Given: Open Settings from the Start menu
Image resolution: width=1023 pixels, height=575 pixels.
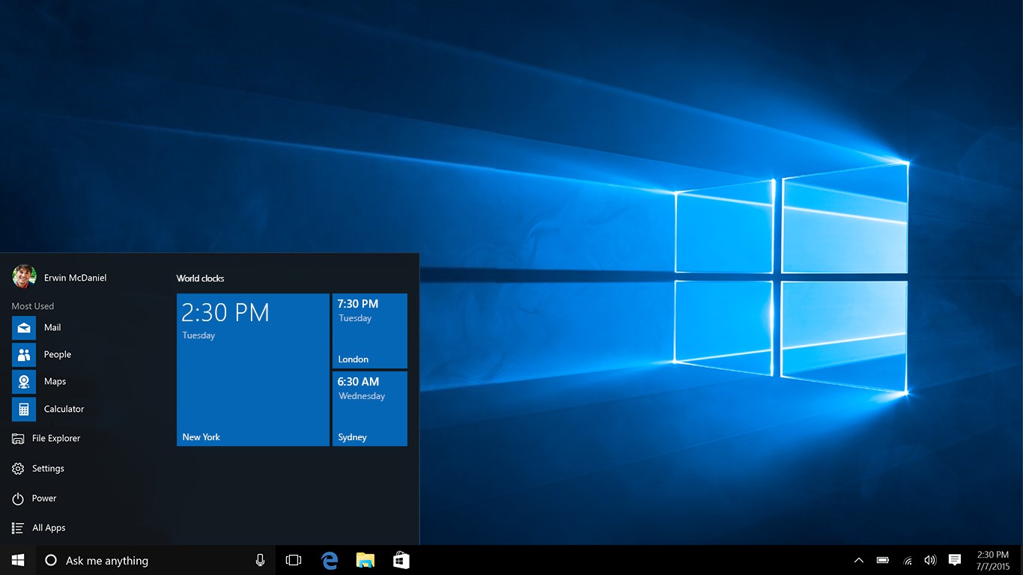Looking at the screenshot, I should [48, 468].
